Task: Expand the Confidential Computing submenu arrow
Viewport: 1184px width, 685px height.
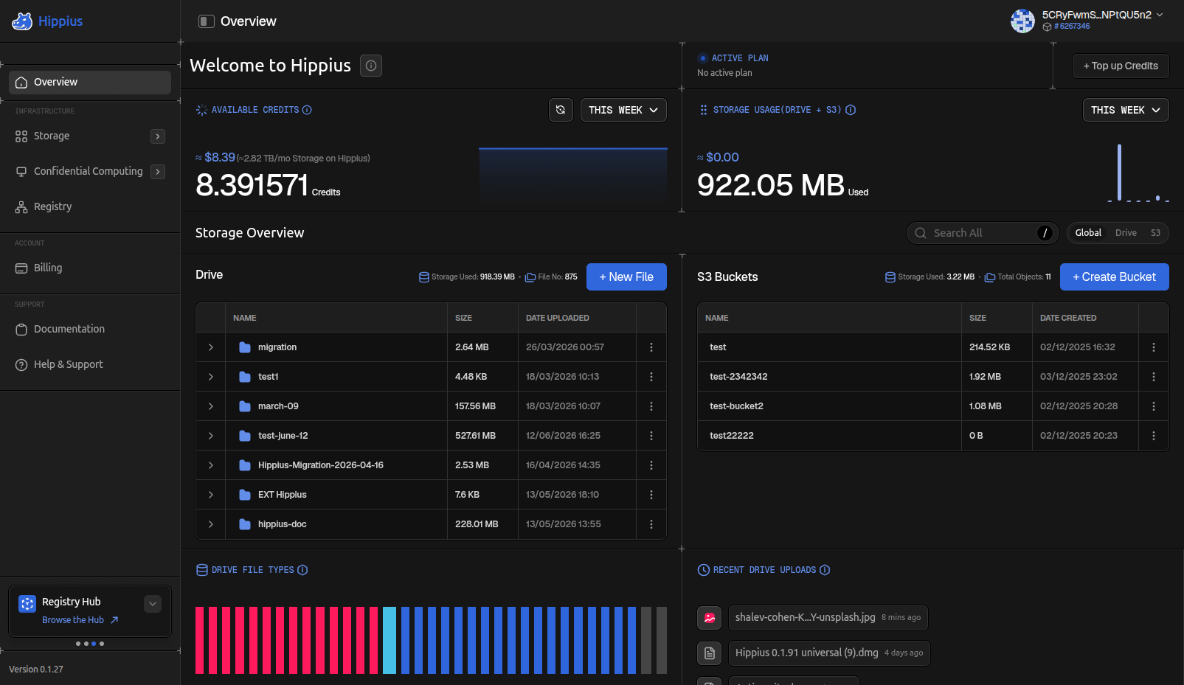Action: (158, 172)
